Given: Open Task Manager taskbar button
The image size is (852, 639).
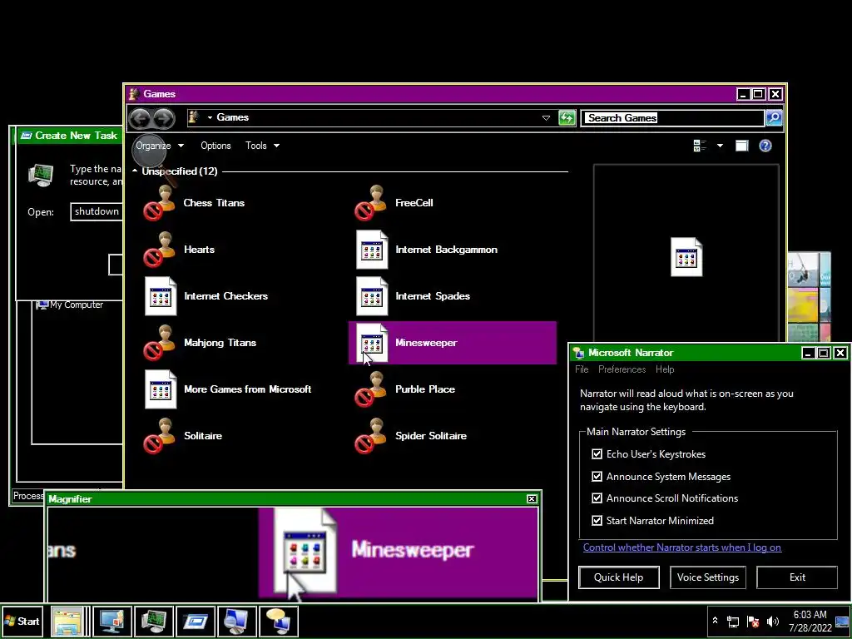Looking at the screenshot, I should [x=154, y=622].
